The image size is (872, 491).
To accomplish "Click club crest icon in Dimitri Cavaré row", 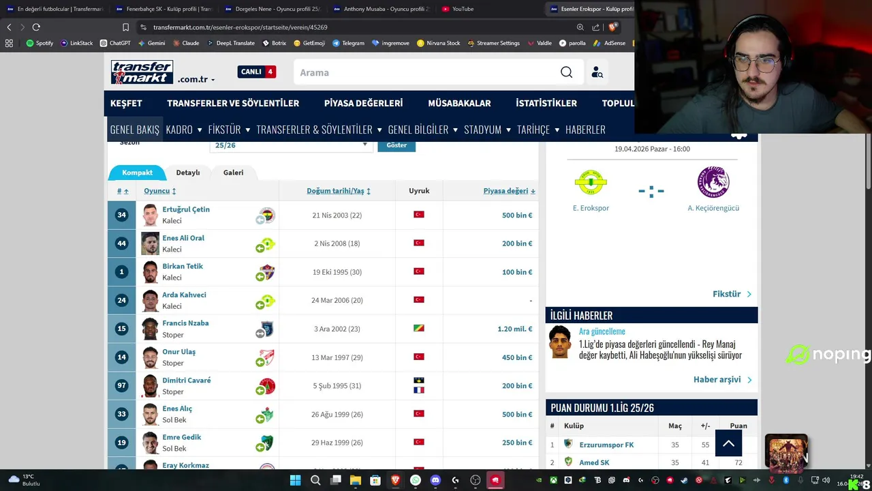I will [x=266, y=386].
